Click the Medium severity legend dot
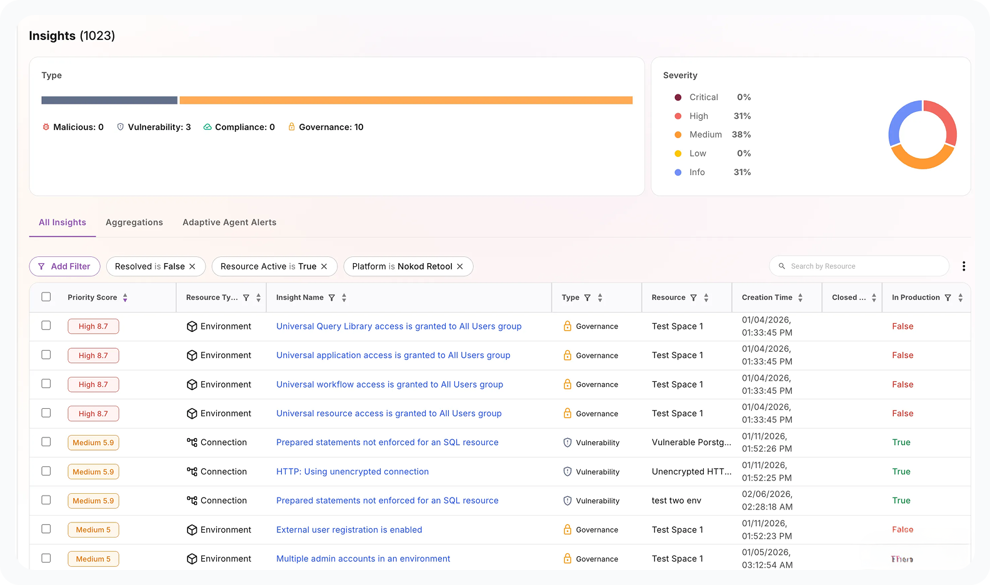Viewport: 990px width, 585px height. 678,135
